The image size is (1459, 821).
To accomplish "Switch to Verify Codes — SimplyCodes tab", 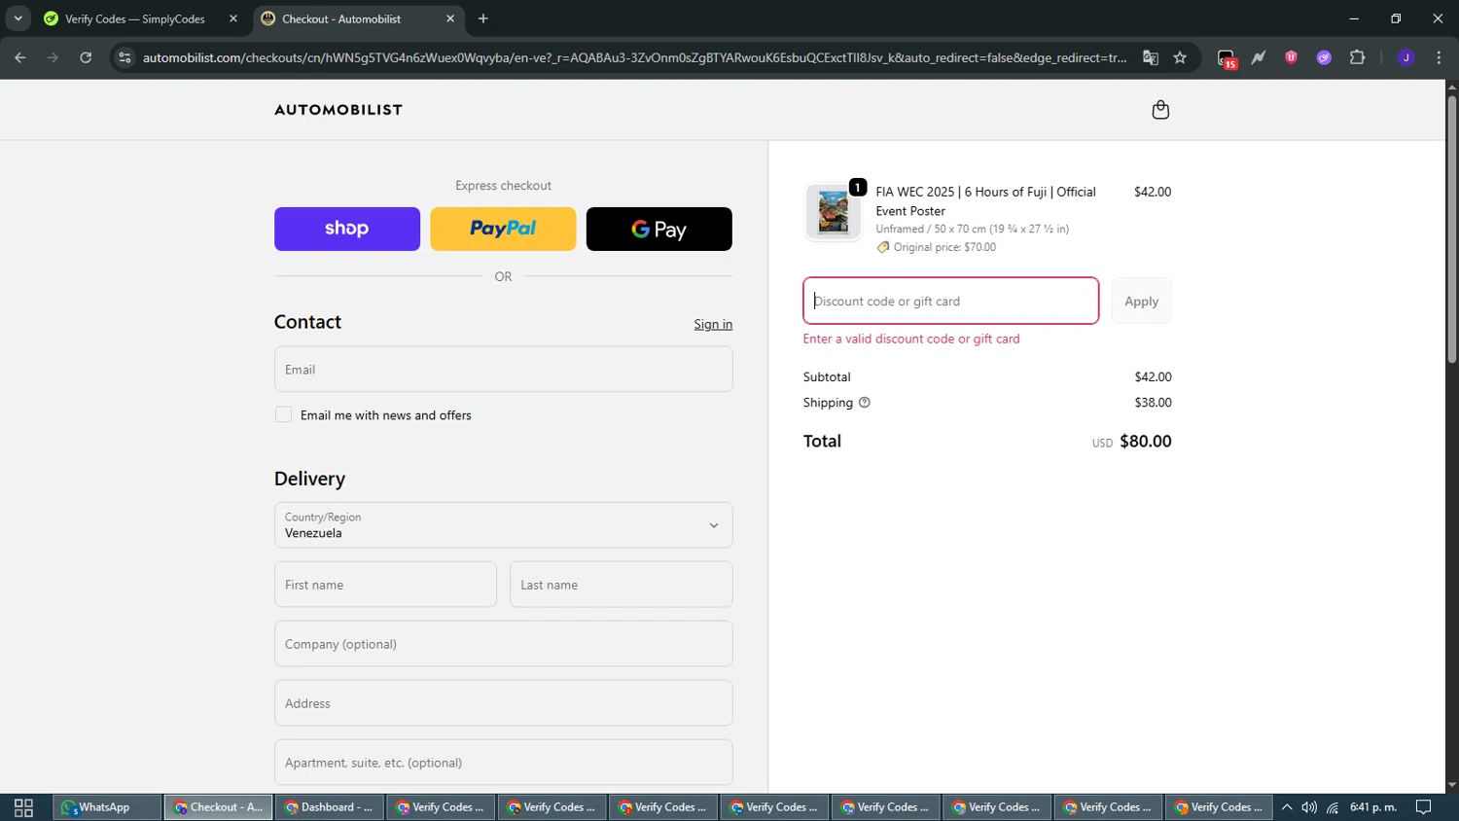I will (x=134, y=18).
